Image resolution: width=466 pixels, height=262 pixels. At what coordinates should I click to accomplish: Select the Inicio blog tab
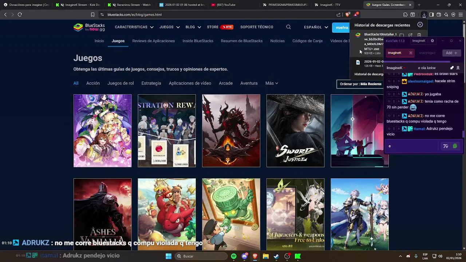99,41
